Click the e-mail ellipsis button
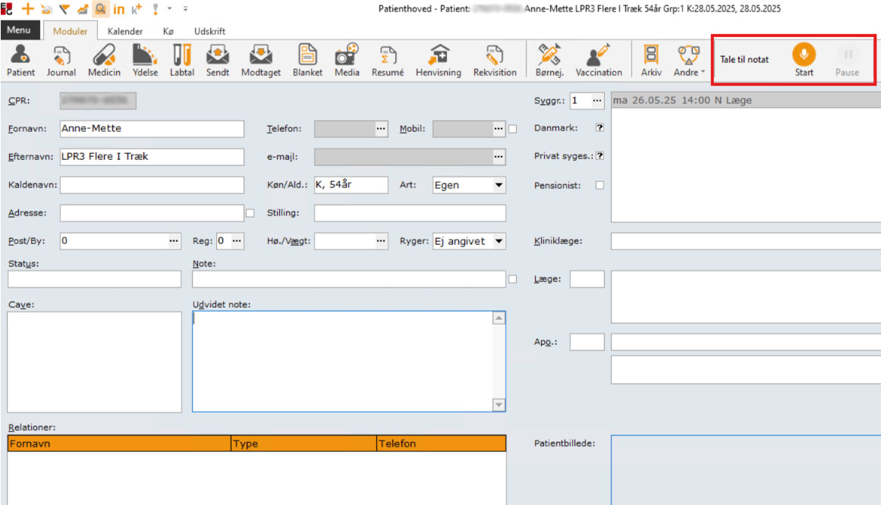 [499, 157]
